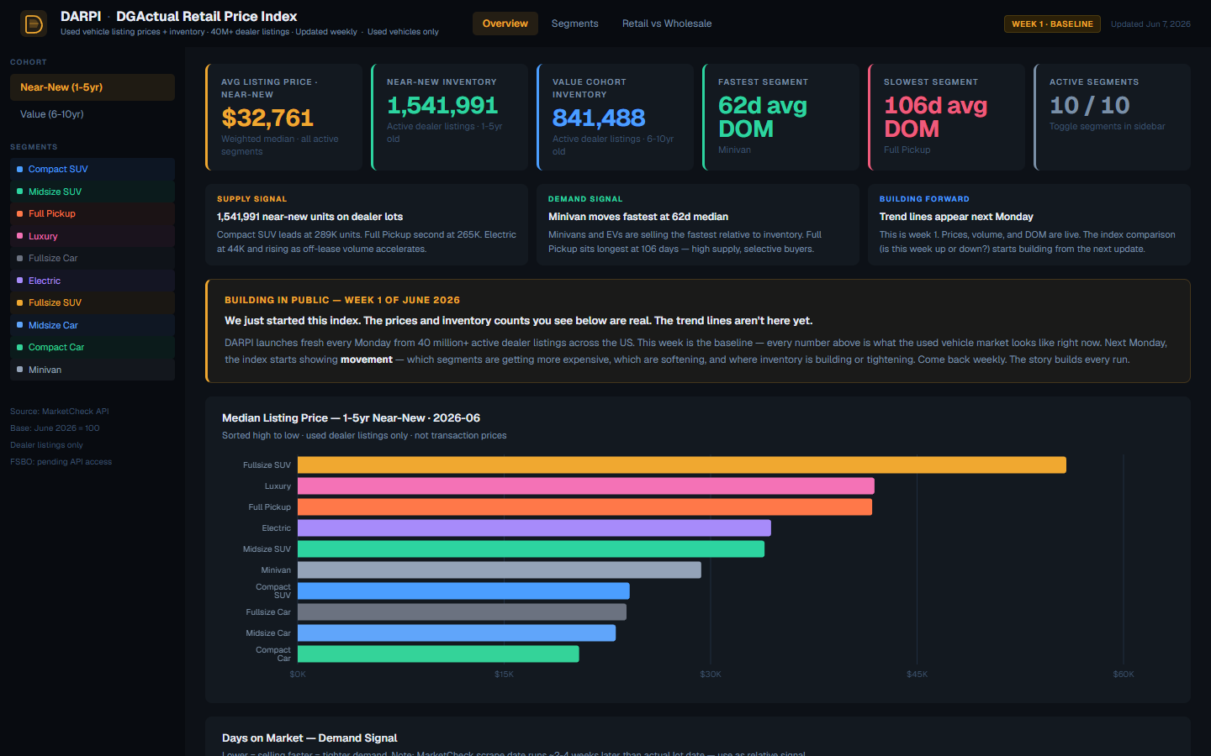Click the Compact SUV blue price bar
1211x756 pixels.
point(463,591)
